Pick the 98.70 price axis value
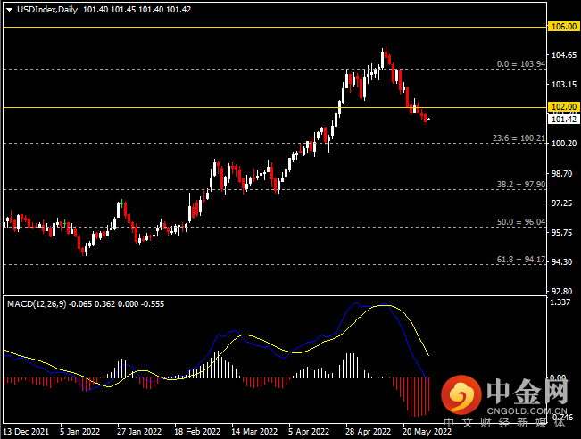The width and height of the screenshot is (581, 439). coord(564,173)
